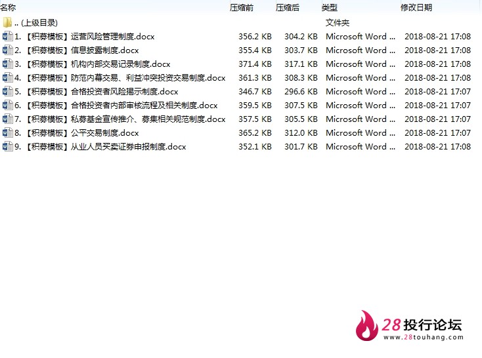Click Word icon for 公平交易制度.docx
This screenshot has height=358, width=482.
tap(8, 133)
